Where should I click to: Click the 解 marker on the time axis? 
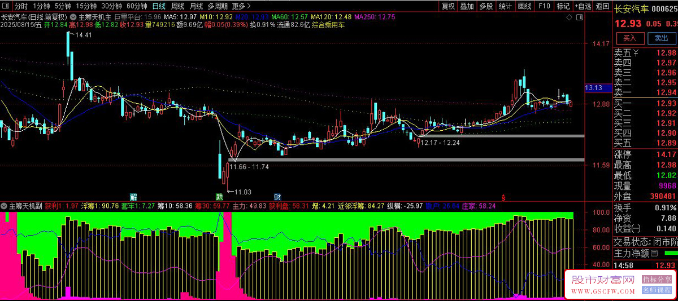coord(133,197)
